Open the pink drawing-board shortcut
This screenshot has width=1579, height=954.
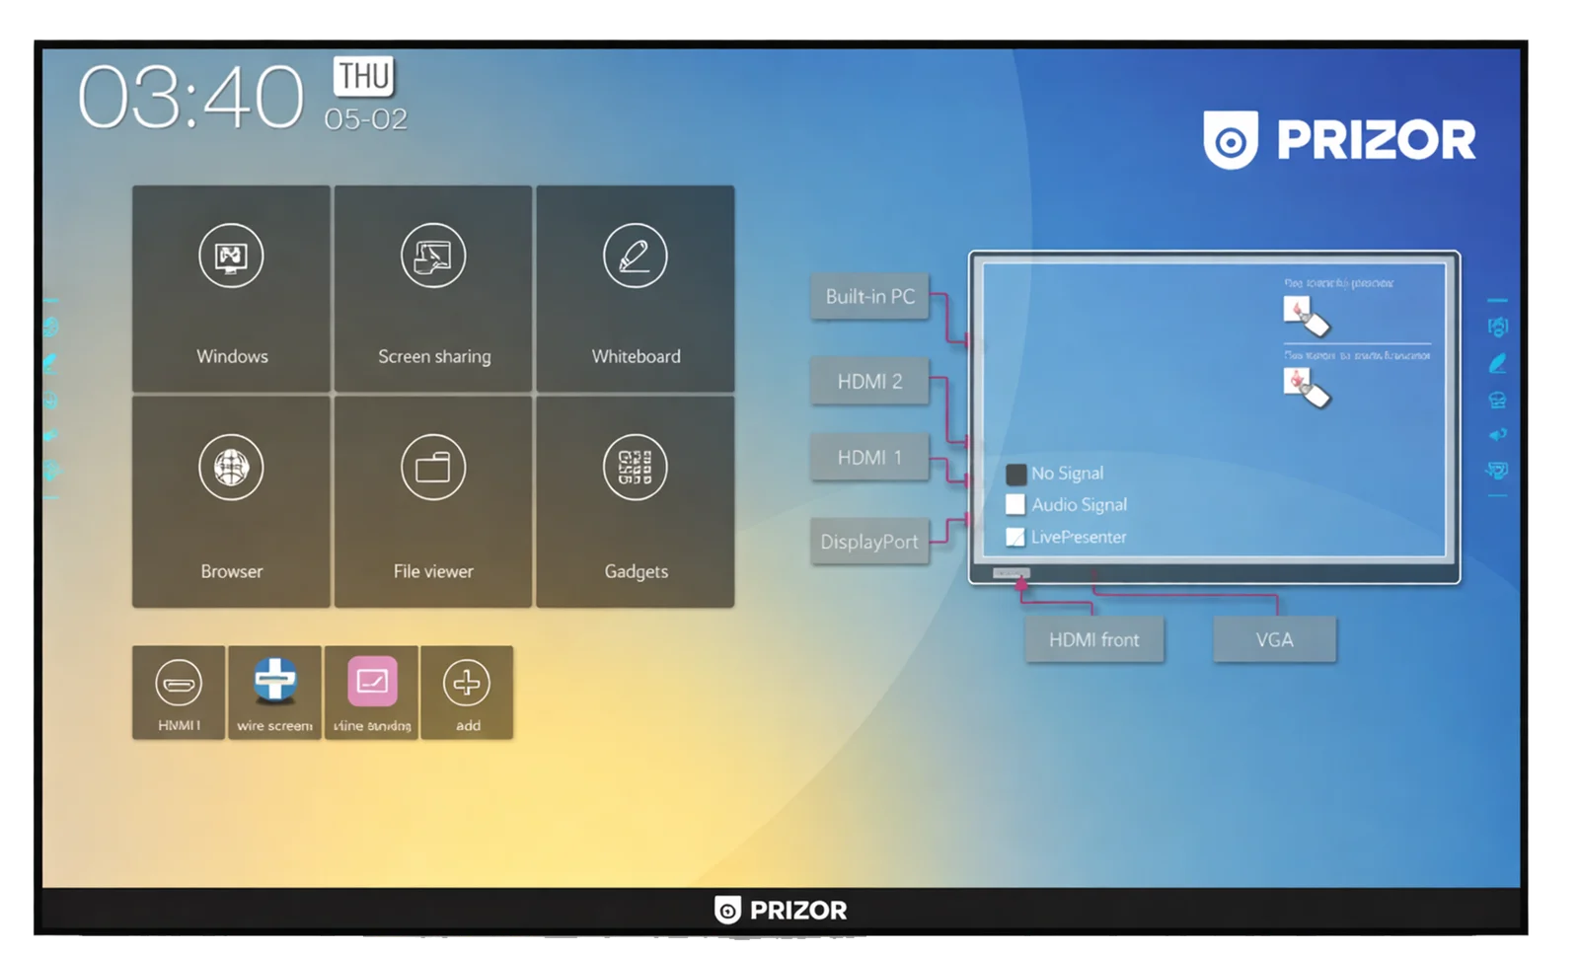(x=372, y=693)
